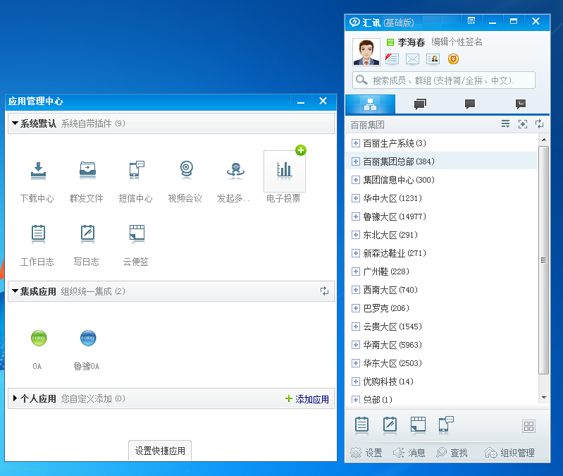563x476 pixels.
Task: Open 消息 messages in 汇讯
Action: point(409,453)
